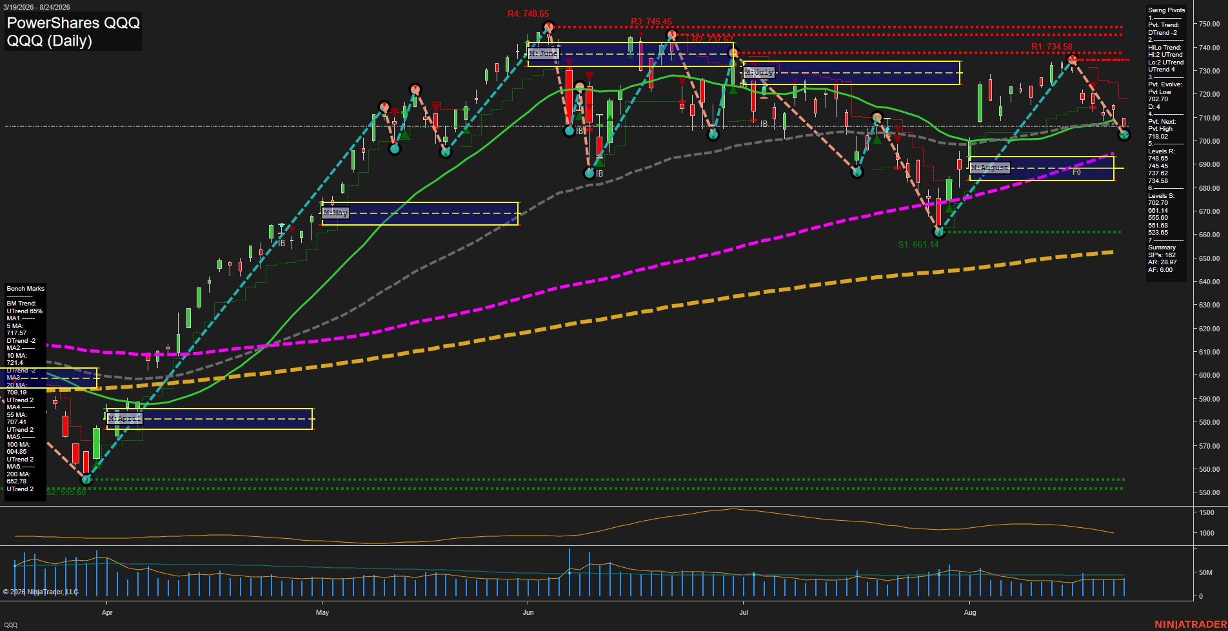The height and width of the screenshot is (631, 1228).
Task: Click the AF: 6.00 summary value
Action: (1160, 270)
